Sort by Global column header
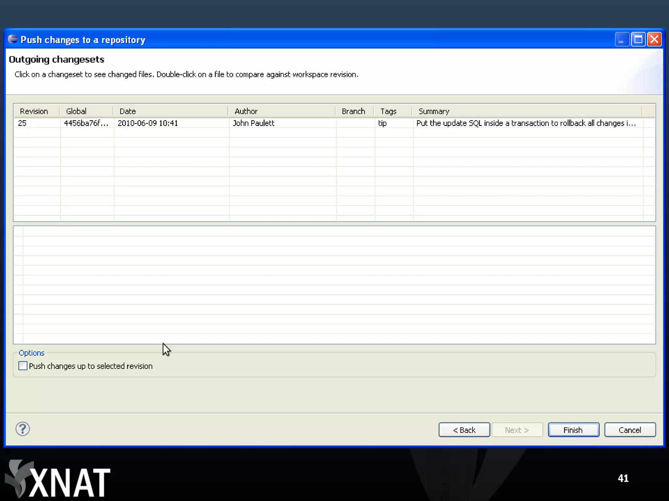669x501 pixels. point(76,112)
